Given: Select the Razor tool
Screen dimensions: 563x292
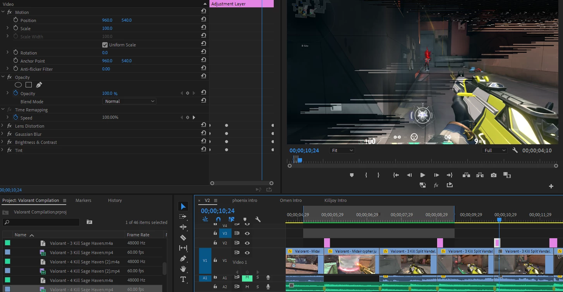Looking at the screenshot, I should pyautogui.click(x=183, y=237).
